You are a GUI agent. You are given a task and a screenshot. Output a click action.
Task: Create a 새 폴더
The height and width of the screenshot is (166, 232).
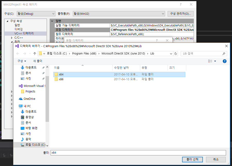pos(38,61)
